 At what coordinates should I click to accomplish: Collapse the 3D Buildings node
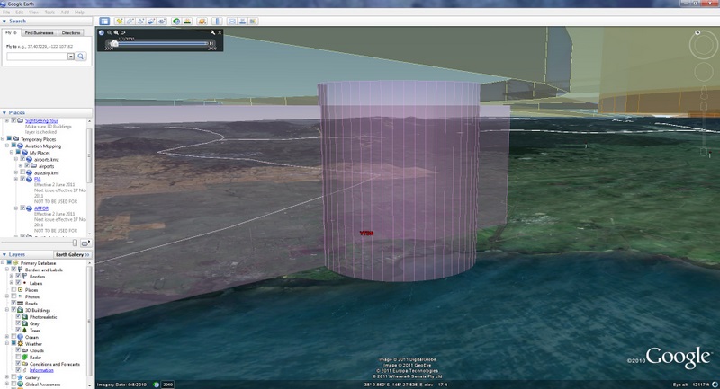(7, 310)
